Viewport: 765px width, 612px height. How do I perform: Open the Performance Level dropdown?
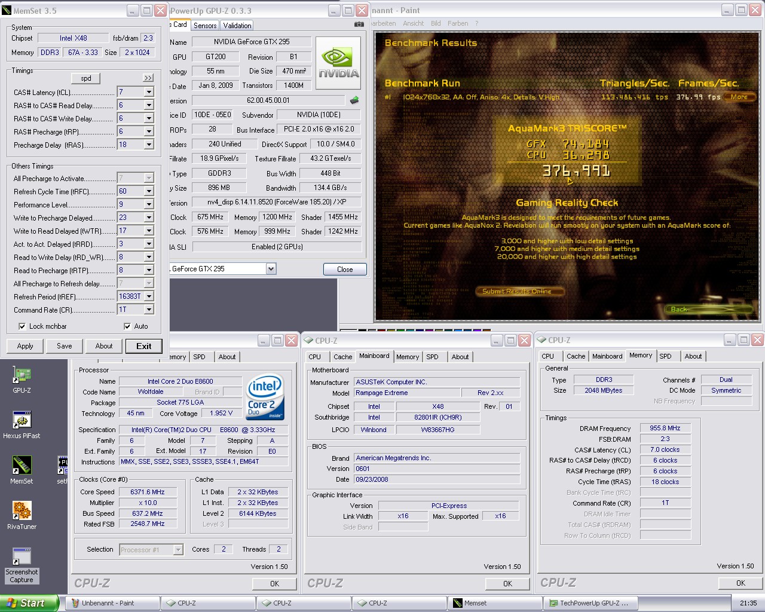click(149, 204)
